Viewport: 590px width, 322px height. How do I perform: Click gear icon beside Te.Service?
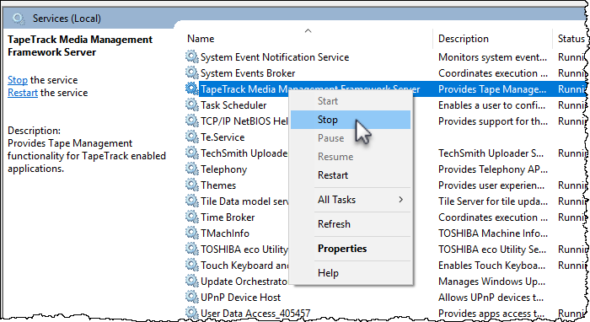[x=192, y=137]
